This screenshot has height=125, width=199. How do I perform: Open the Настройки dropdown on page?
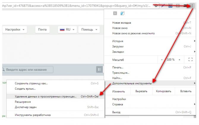click(15, 30)
